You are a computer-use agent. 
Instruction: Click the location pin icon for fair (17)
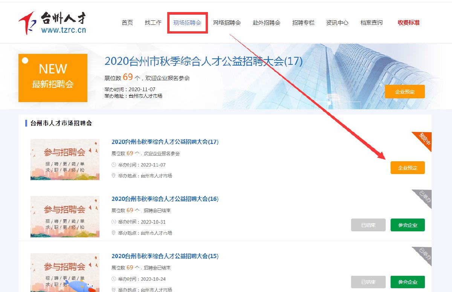click(x=114, y=176)
